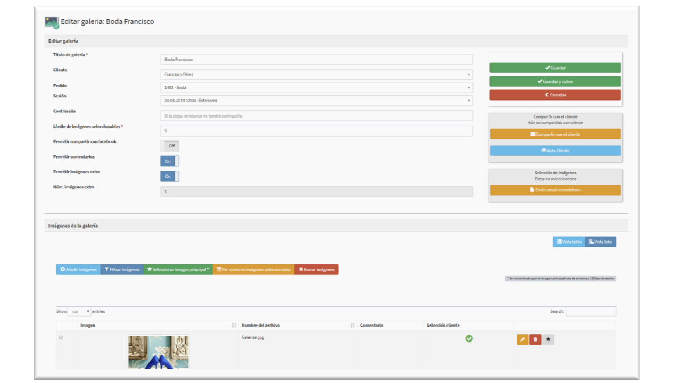Screen dimensions: 681x383
Task: Click Compartir con el cliente button
Action: pyautogui.click(x=555, y=134)
